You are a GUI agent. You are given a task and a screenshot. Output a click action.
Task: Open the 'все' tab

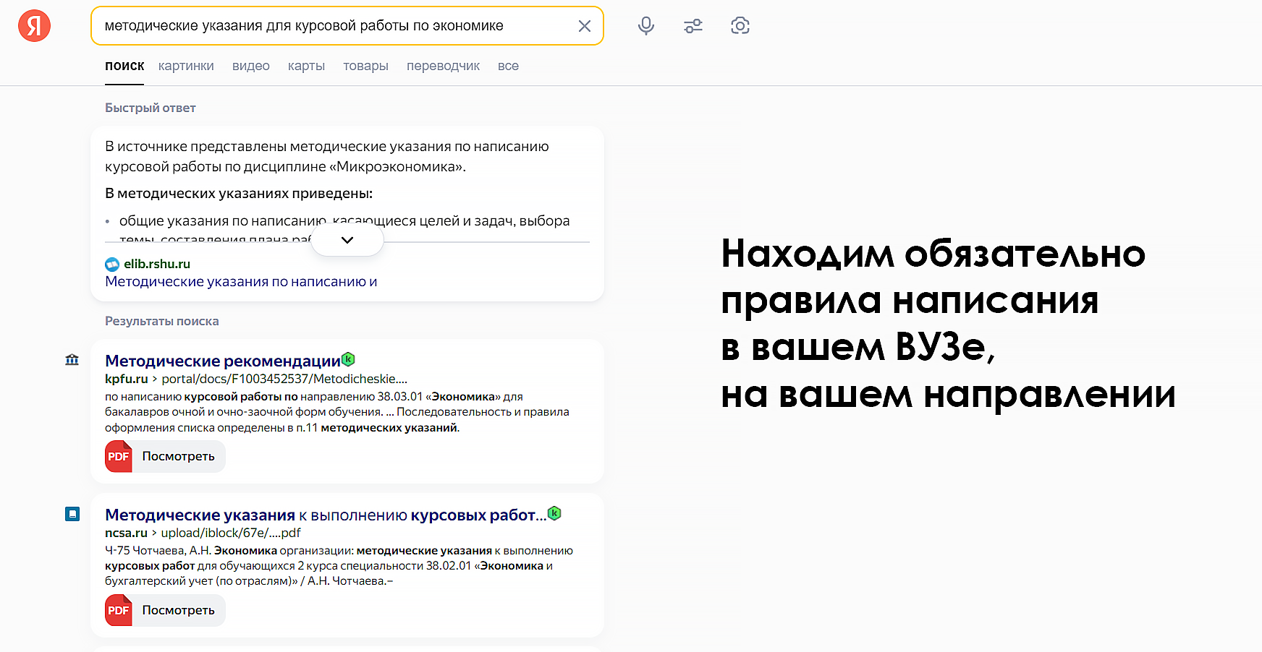click(x=508, y=66)
